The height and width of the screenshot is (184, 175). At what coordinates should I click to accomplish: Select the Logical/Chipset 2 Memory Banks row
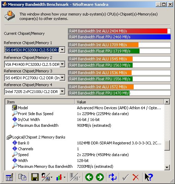point(84,137)
